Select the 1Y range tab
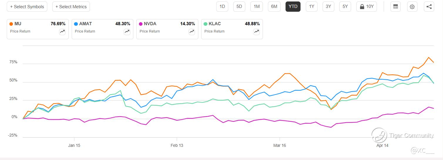The height and width of the screenshot is (160, 443). click(x=311, y=6)
